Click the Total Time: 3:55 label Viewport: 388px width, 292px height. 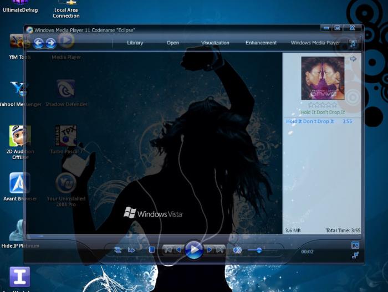(x=343, y=230)
